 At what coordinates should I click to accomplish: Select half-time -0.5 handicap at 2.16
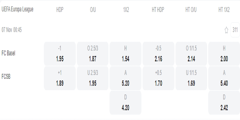(158, 54)
